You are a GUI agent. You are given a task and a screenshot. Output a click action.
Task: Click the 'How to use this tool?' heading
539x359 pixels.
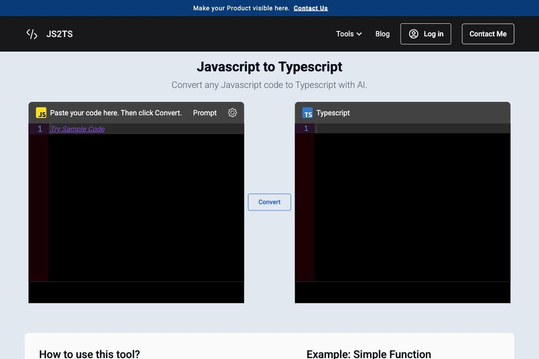tap(89, 354)
